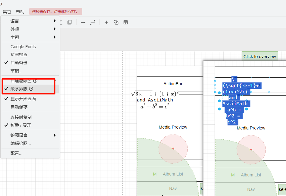Expand the 语言 language submenu

point(15,21)
